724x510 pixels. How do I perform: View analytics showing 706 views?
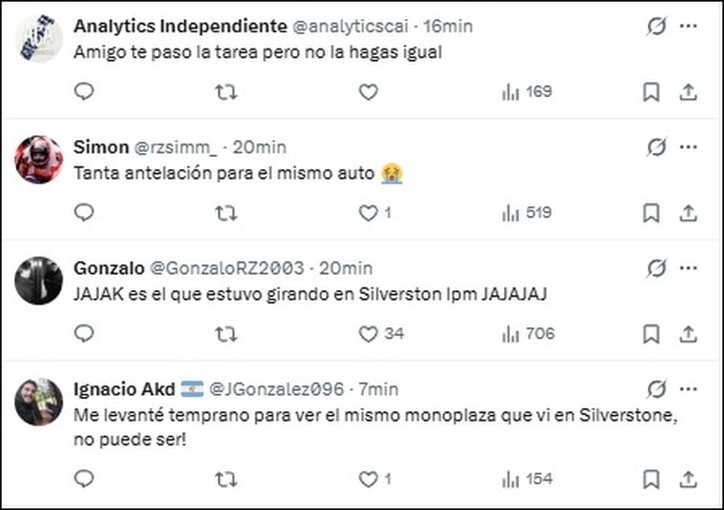[528, 334]
